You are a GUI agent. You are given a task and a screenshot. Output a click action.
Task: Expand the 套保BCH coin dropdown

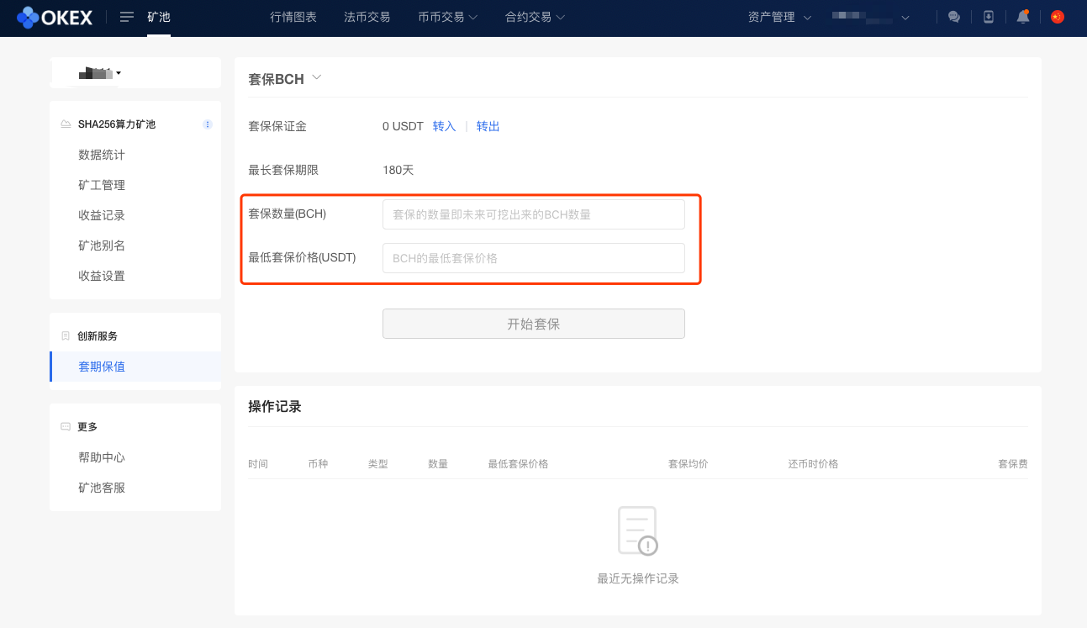[317, 77]
